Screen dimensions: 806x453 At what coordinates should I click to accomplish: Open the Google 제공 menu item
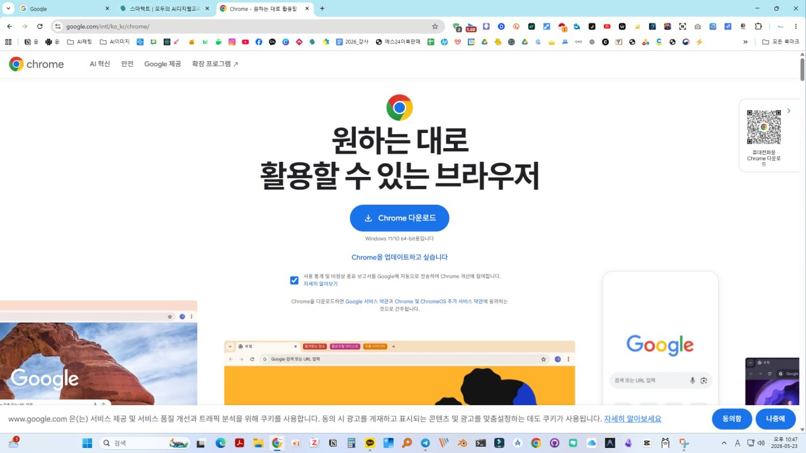(x=162, y=64)
